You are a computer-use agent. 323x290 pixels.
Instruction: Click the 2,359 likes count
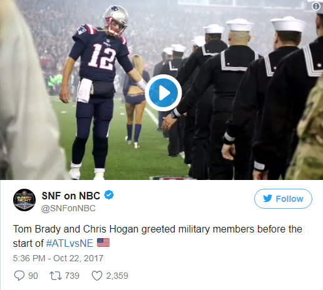117,276
